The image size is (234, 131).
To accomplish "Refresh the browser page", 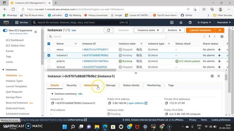I will pos(13,9).
